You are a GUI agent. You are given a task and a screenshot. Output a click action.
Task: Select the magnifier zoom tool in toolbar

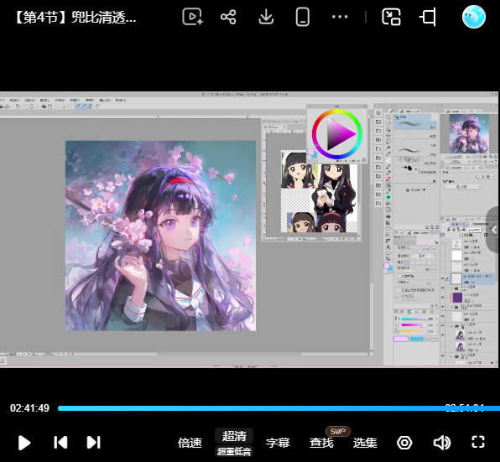click(388, 117)
